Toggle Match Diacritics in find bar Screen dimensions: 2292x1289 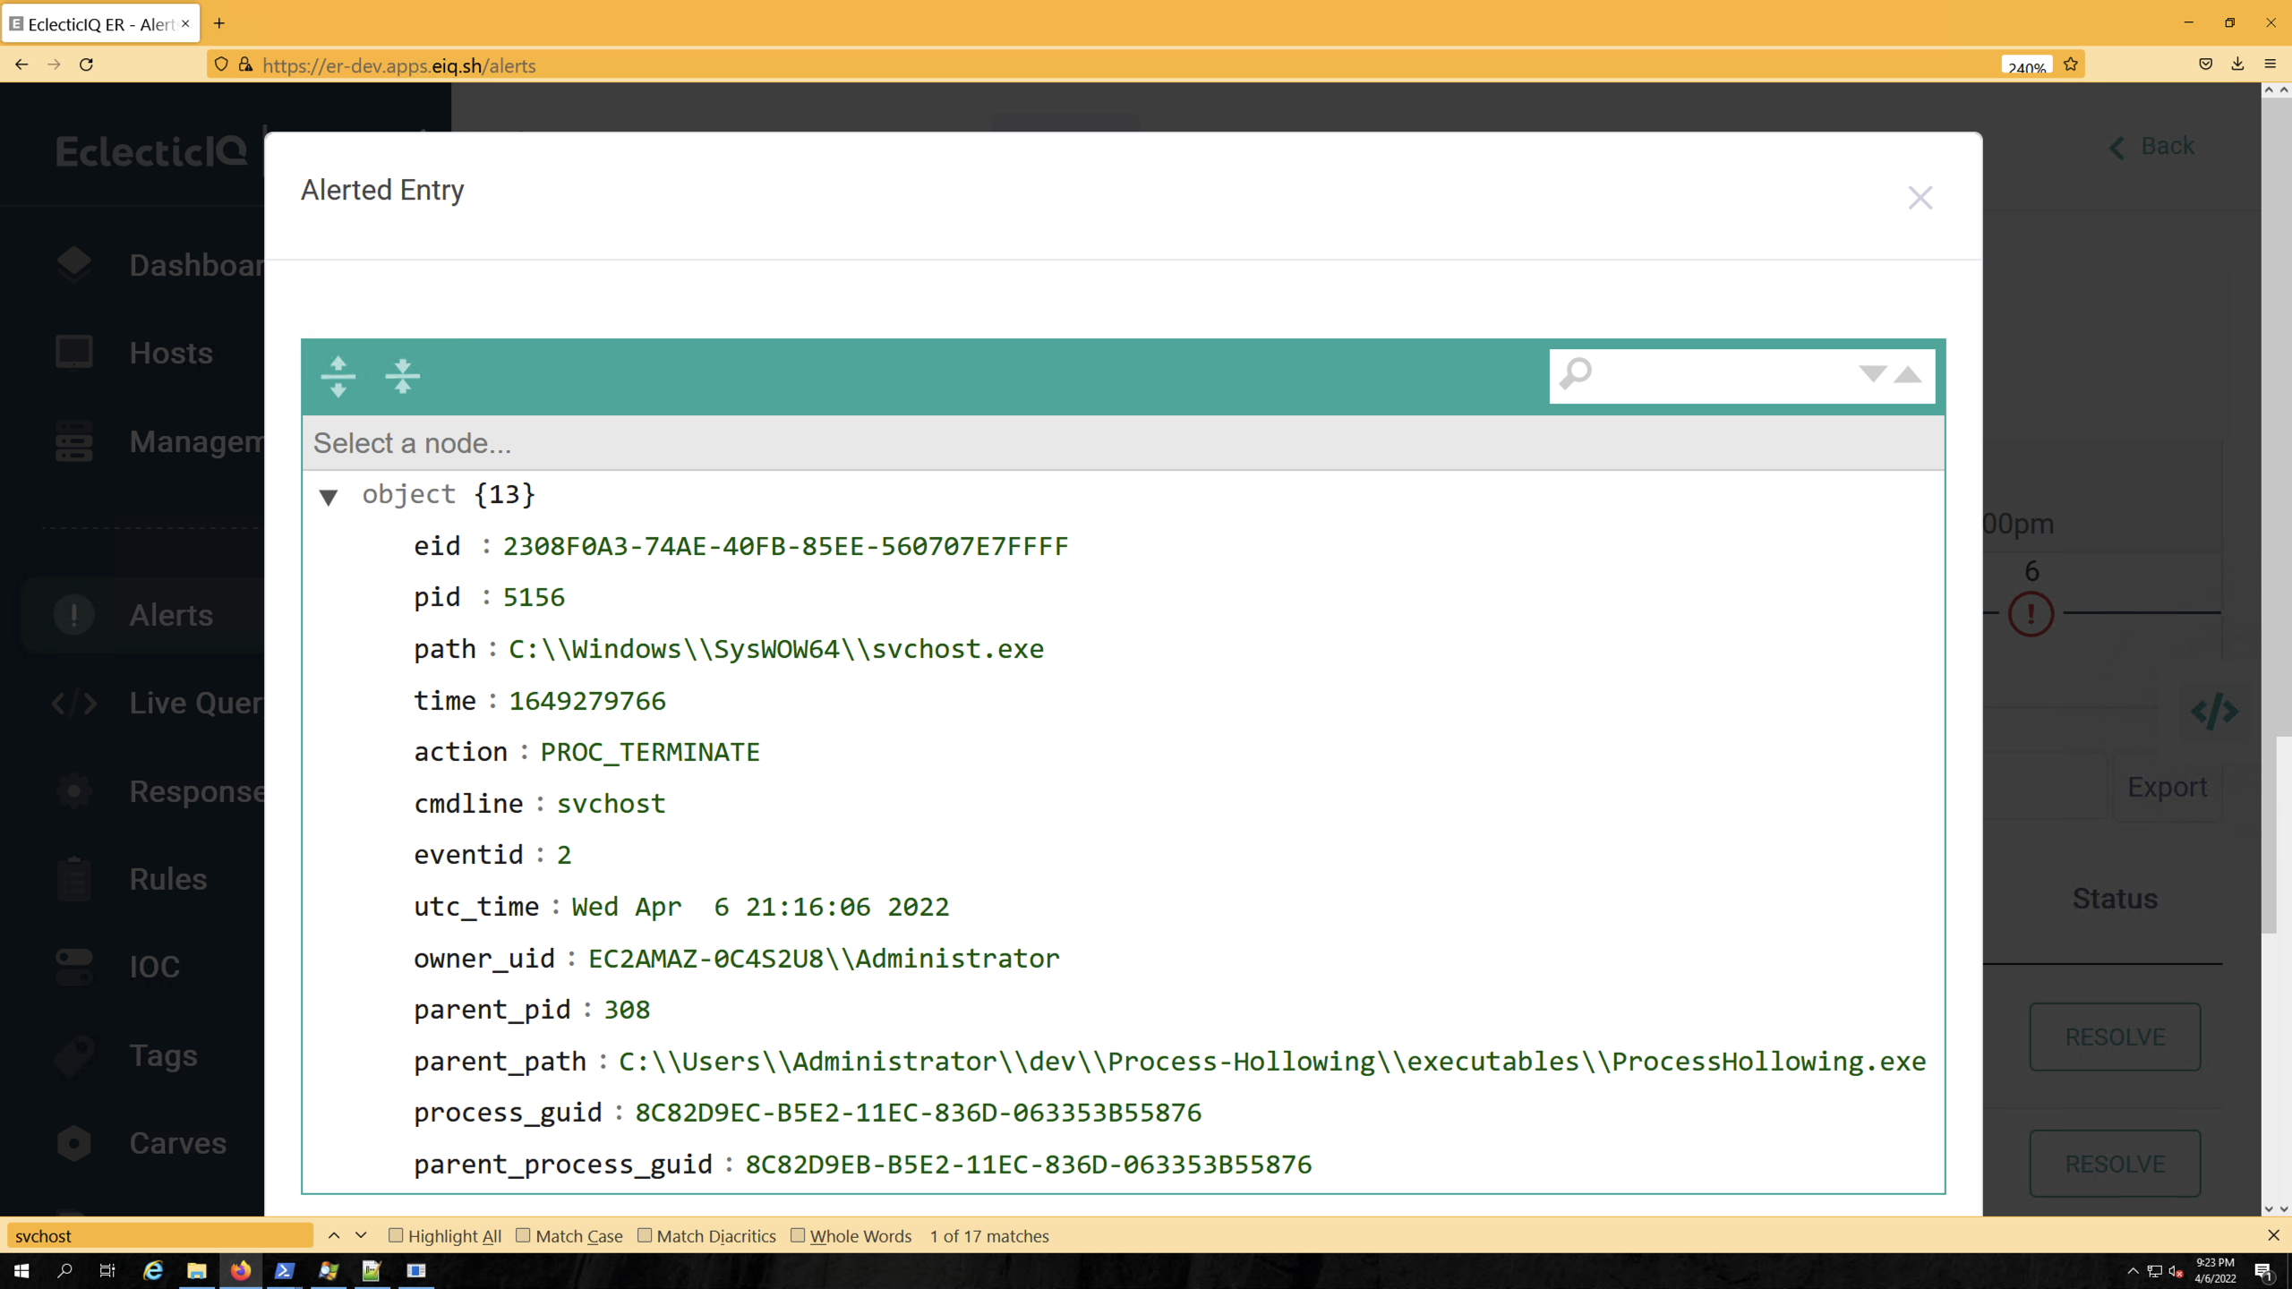point(645,1235)
